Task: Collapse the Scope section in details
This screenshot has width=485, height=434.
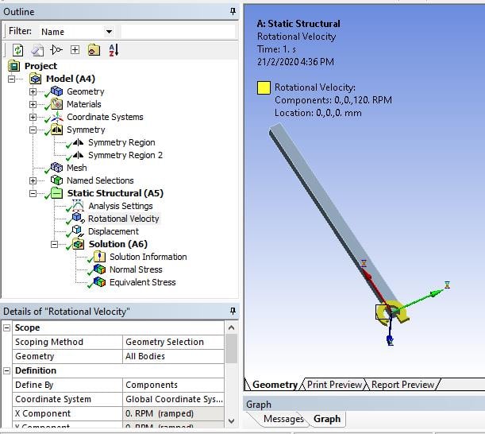Action: coord(7,327)
